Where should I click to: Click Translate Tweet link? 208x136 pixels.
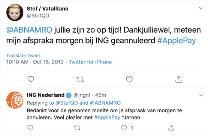pyautogui.click(x=23, y=56)
